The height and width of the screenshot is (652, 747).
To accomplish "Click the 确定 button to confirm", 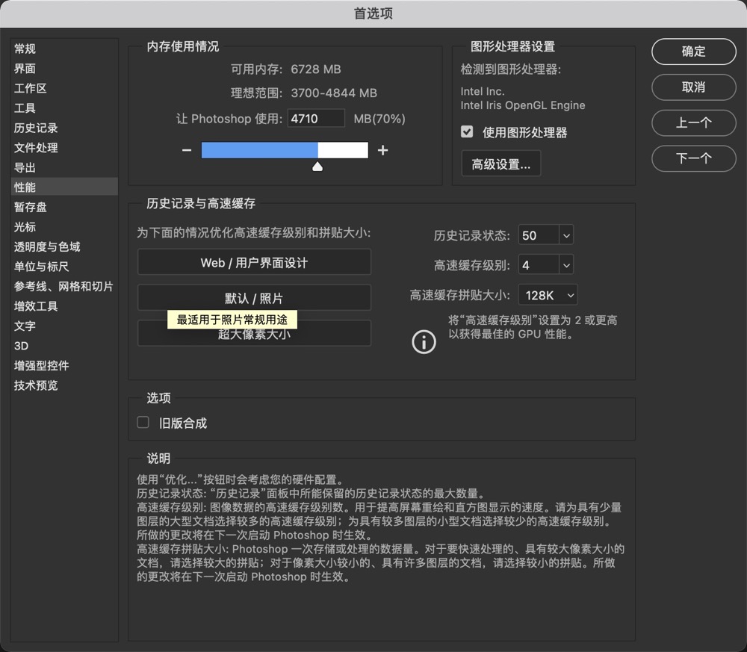I will 693,52.
